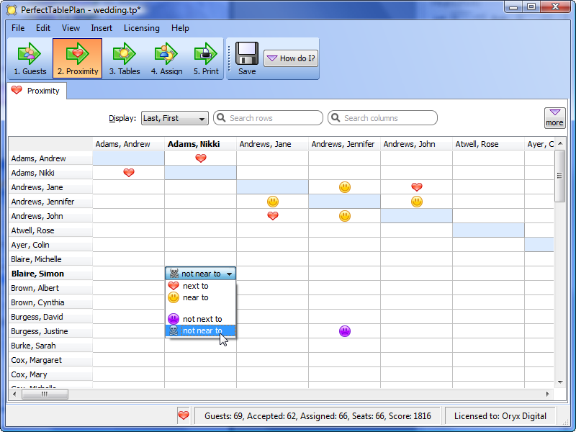The height and width of the screenshot is (432, 576).
Task: Switch to the Proximity tab
Action: click(x=36, y=91)
